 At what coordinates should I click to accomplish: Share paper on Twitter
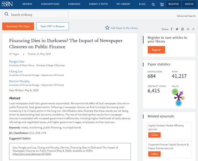177,29
